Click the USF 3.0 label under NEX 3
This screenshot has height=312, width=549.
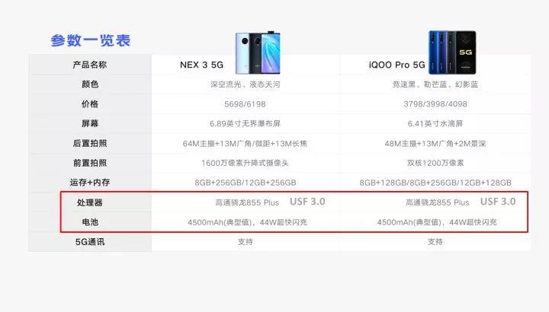tap(307, 202)
